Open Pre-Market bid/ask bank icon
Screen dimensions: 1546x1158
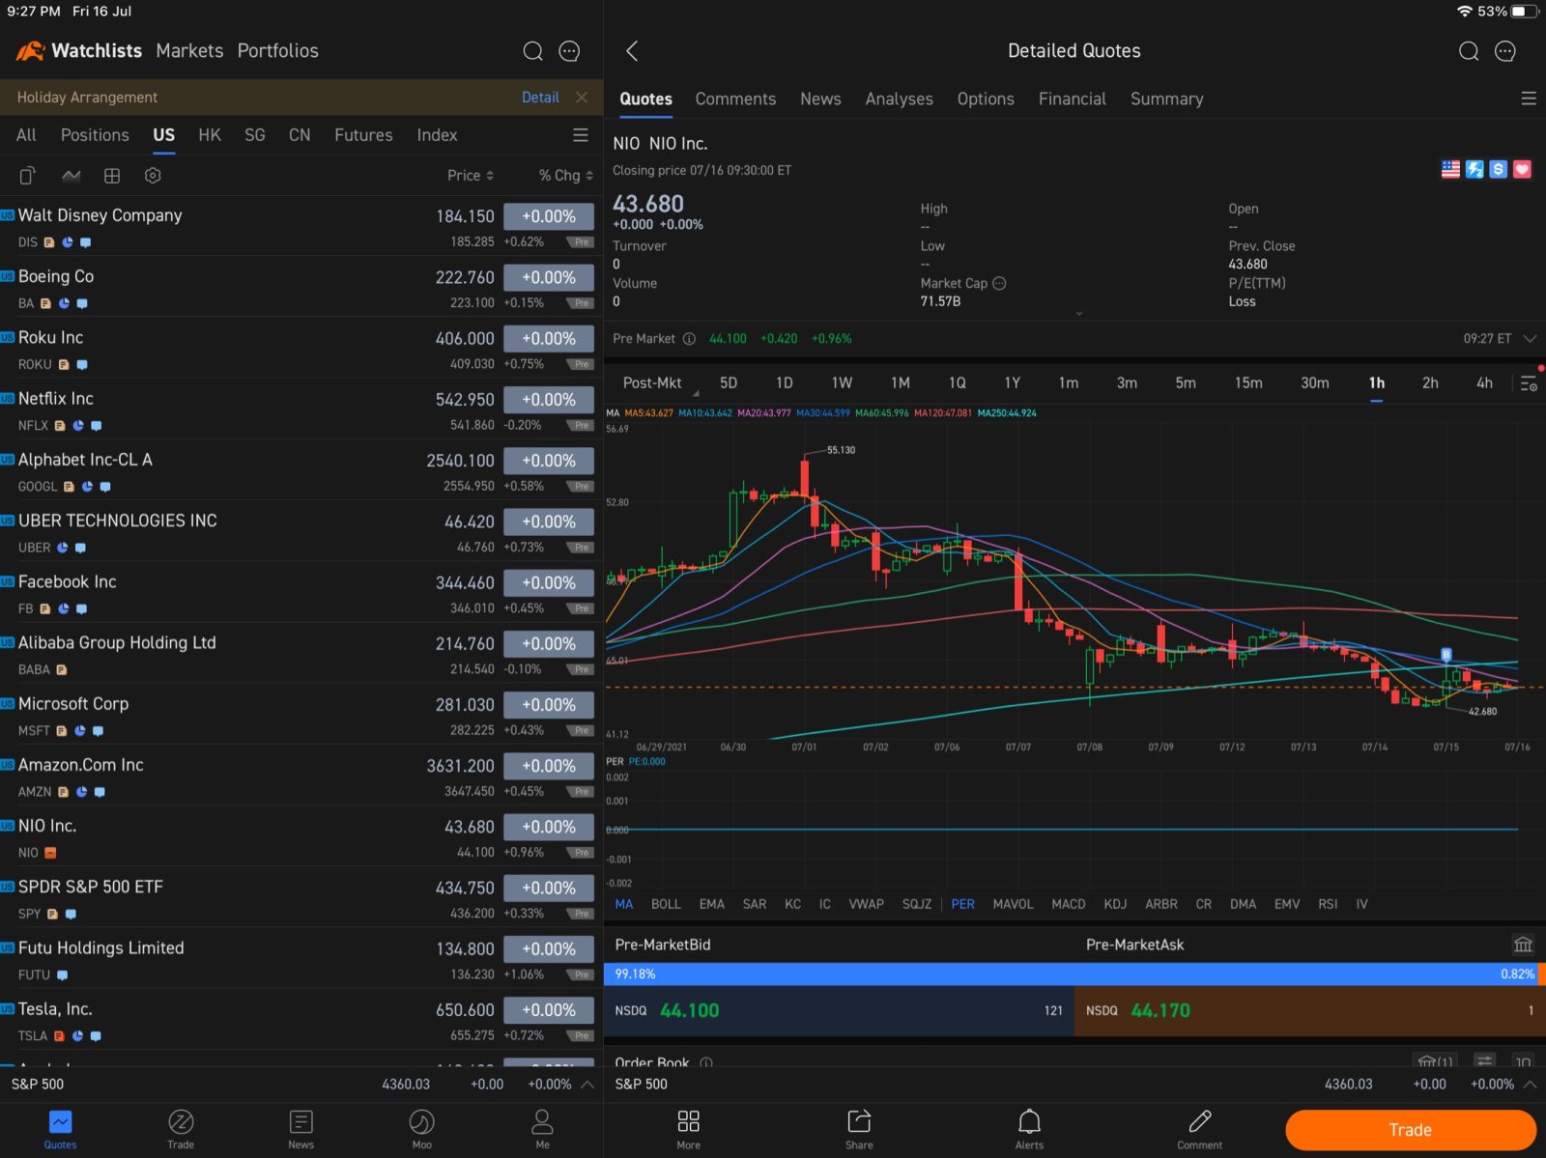click(1523, 945)
